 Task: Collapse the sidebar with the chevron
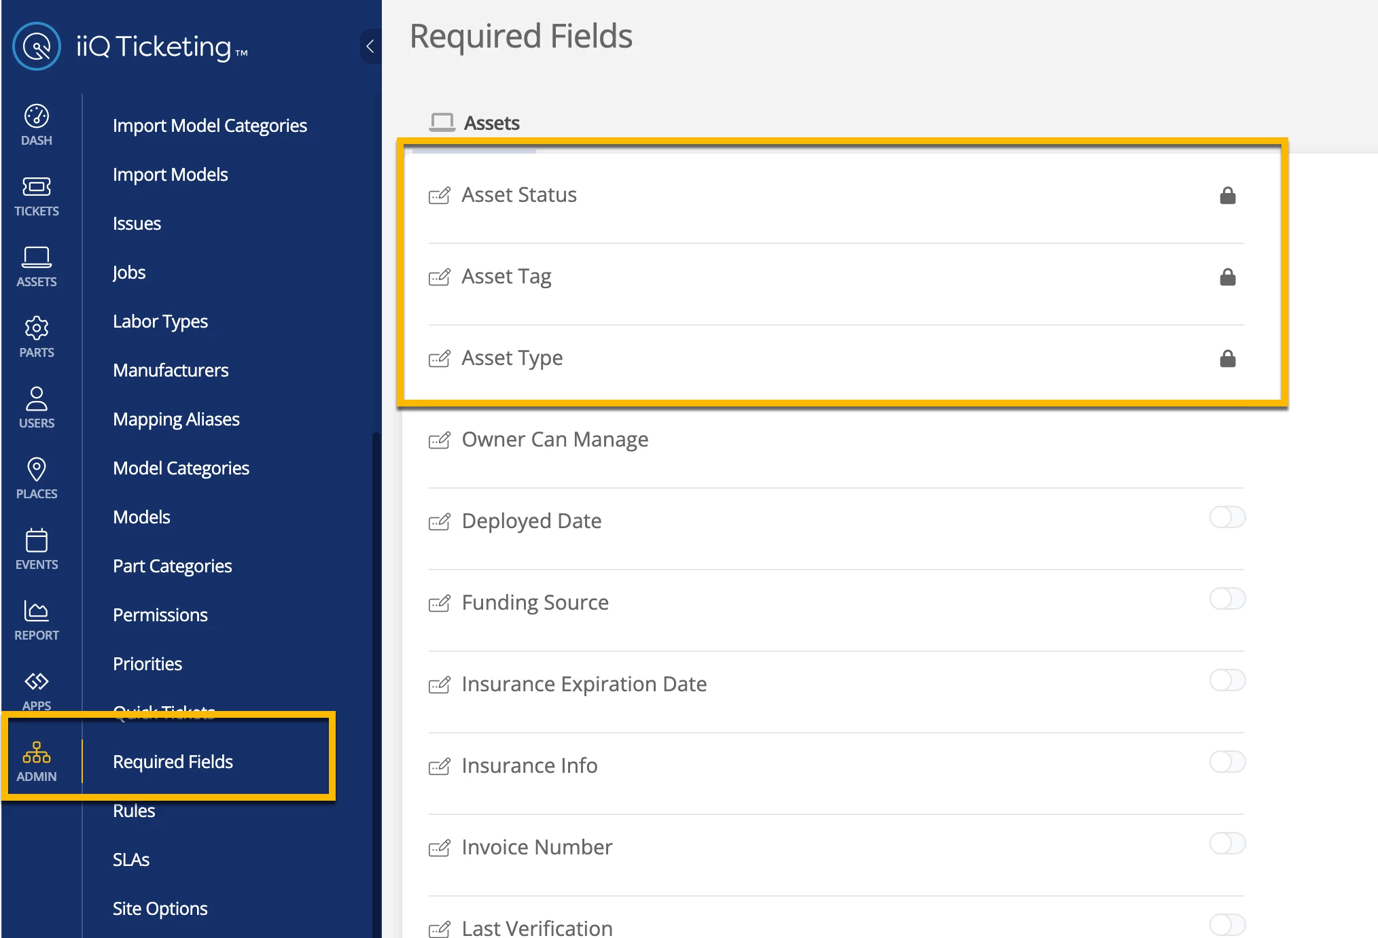[x=370, y=46]
